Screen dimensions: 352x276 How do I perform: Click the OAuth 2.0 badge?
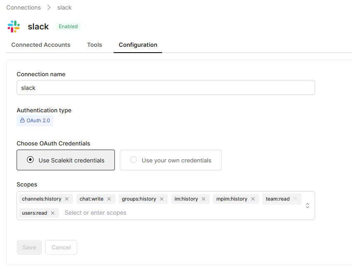tap(35, 121)
